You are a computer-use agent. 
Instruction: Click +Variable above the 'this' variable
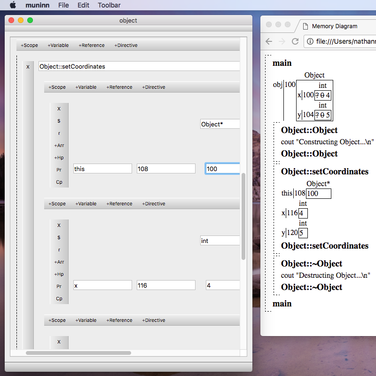point(86,87)
